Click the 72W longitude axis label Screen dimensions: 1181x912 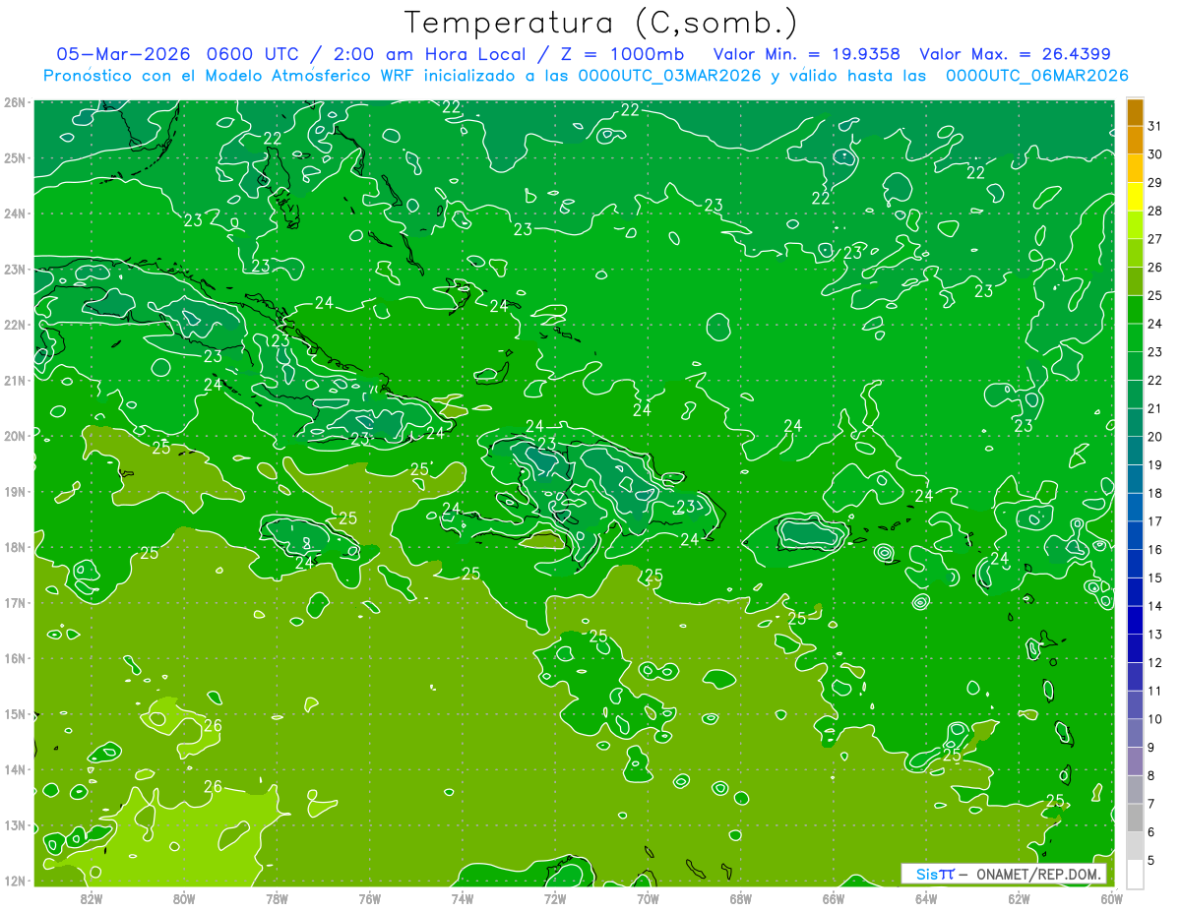(x=555, y=898)
